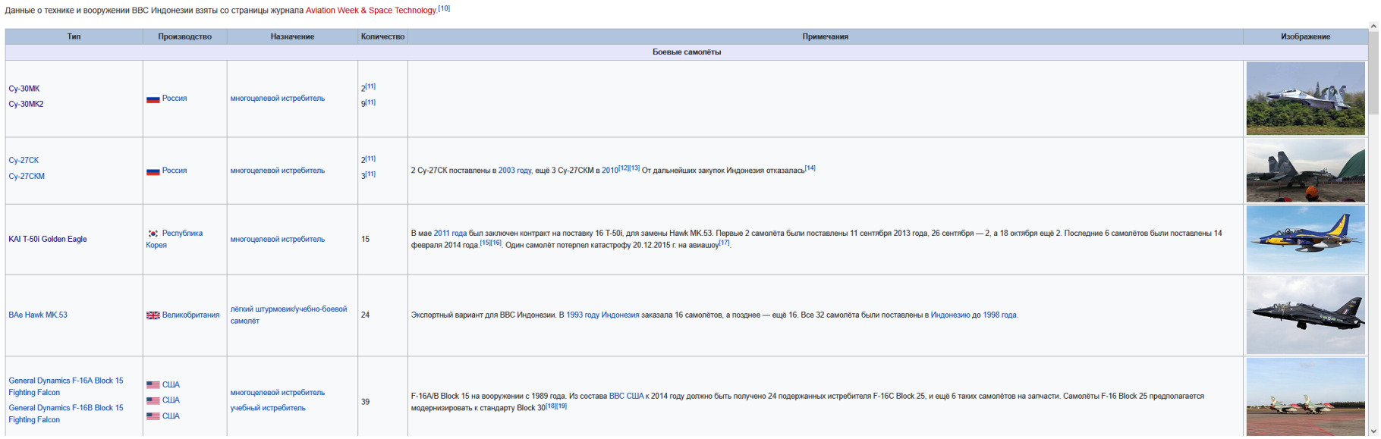Open the Великобритания country link
Viewport: 1381px width, 439px height.
(x=190, y=315)
